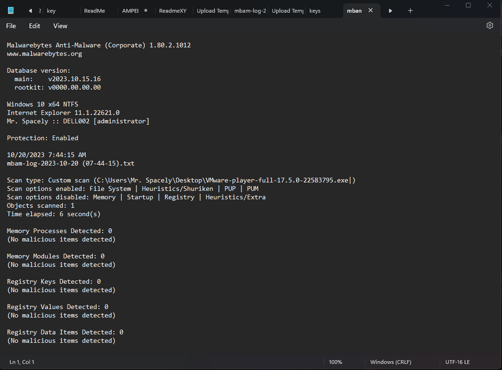Click the Registry Data Items Detected: 0 line
This screenshot has height=370, width=502.
[x=65, y=332]
